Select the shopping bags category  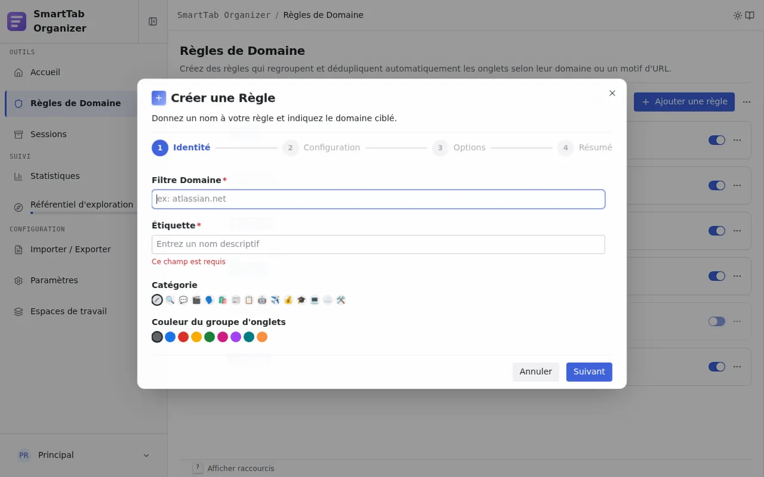point(223,300)
